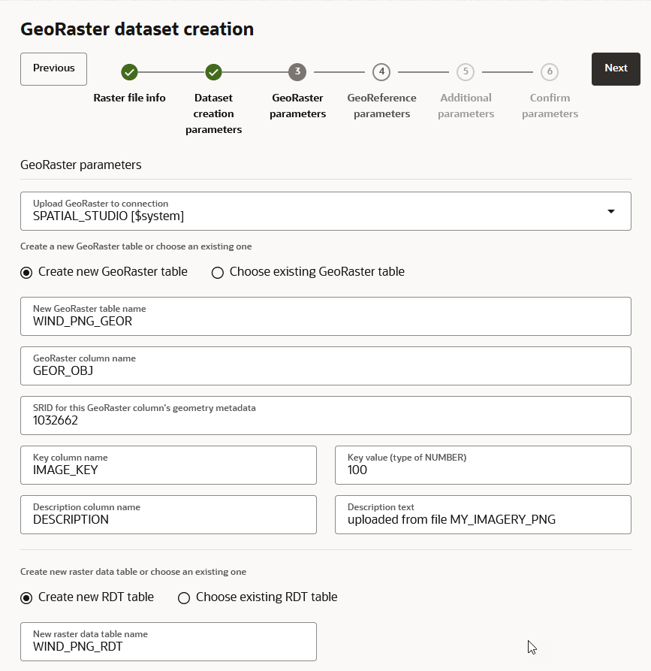Edit the Description text field
The image size is (651, 671).
pyautogui.click(x=483, y=519)
